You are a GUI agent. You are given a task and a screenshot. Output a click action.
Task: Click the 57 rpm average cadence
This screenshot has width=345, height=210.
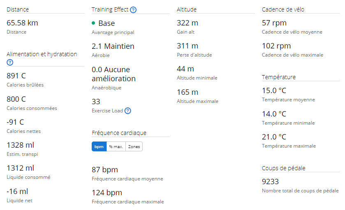coord(274,23)
